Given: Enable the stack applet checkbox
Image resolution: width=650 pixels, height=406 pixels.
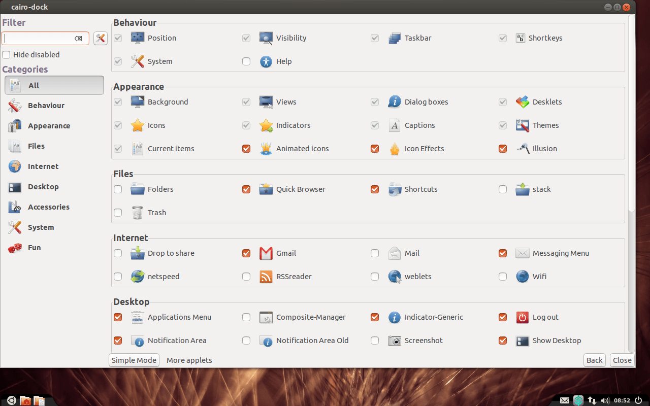Looking at the screenshot, I should coord(503,189).
